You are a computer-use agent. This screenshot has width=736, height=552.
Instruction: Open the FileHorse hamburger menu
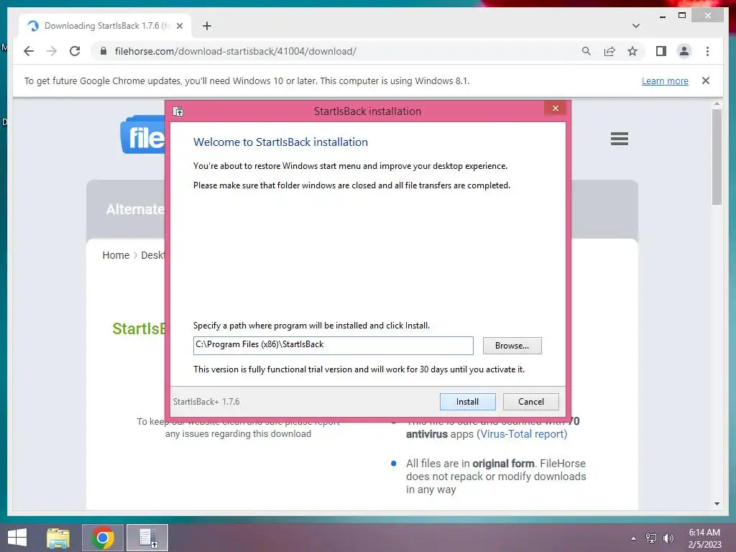click(619, 139)
